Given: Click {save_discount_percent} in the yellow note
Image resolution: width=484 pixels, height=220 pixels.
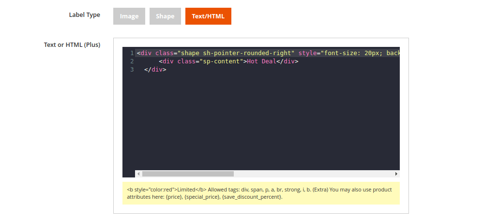Looking at the screenshot, I should click(x=251, y=197).
